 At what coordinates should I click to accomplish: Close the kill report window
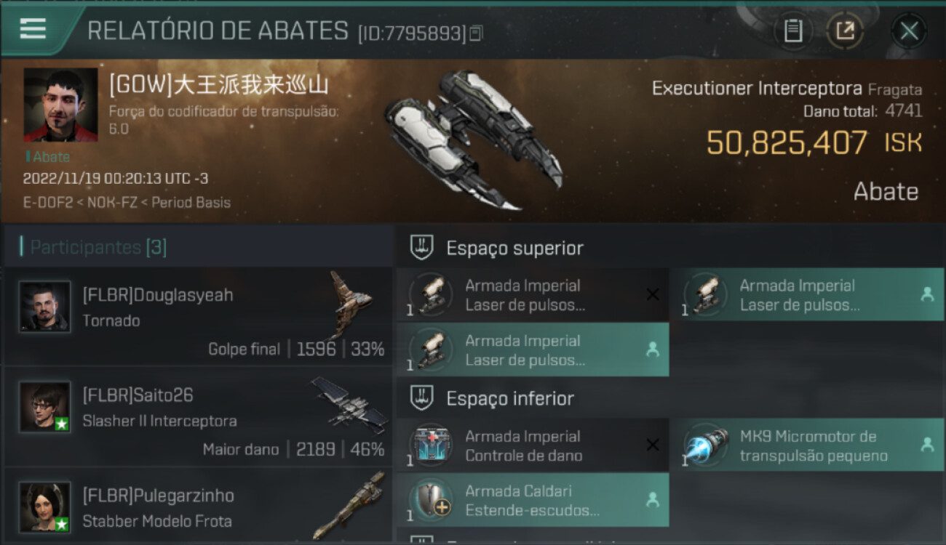click(909, 31)
